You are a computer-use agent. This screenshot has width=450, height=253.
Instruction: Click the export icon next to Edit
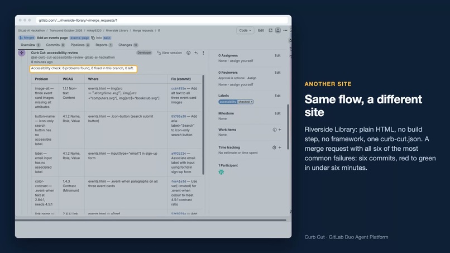pyautogui.click(x=270, y=31)
